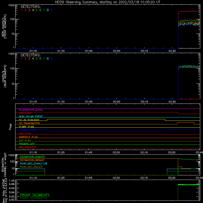Click the HESSI Observing Summary title text

tap(107, 2)
